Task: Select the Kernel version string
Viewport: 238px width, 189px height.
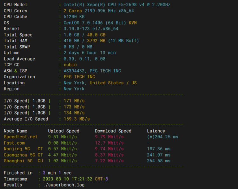Action: [91, 29]
